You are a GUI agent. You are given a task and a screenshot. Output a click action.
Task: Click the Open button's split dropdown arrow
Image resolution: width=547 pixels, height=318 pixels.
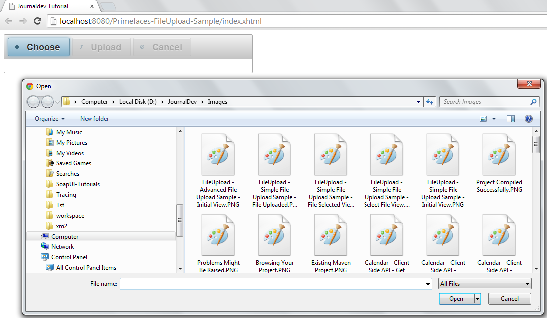tap(477, 299)
